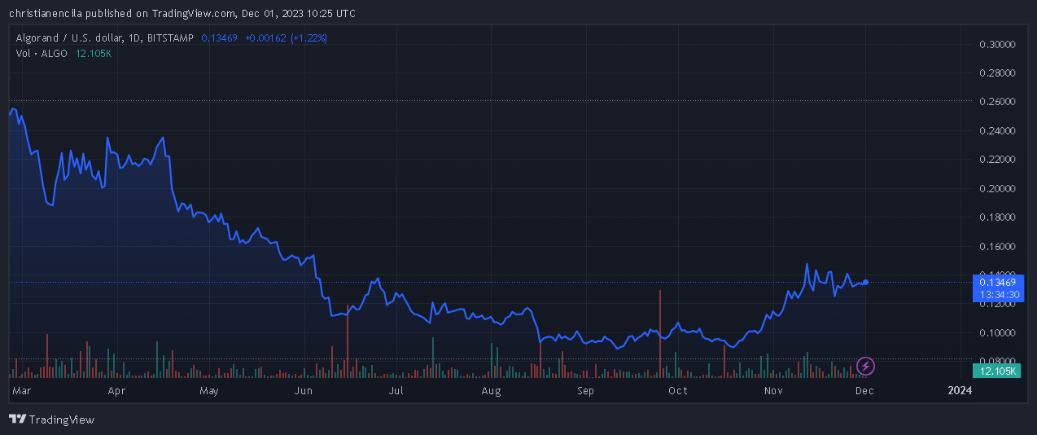Click the TradingView logo

click(51, 420)
